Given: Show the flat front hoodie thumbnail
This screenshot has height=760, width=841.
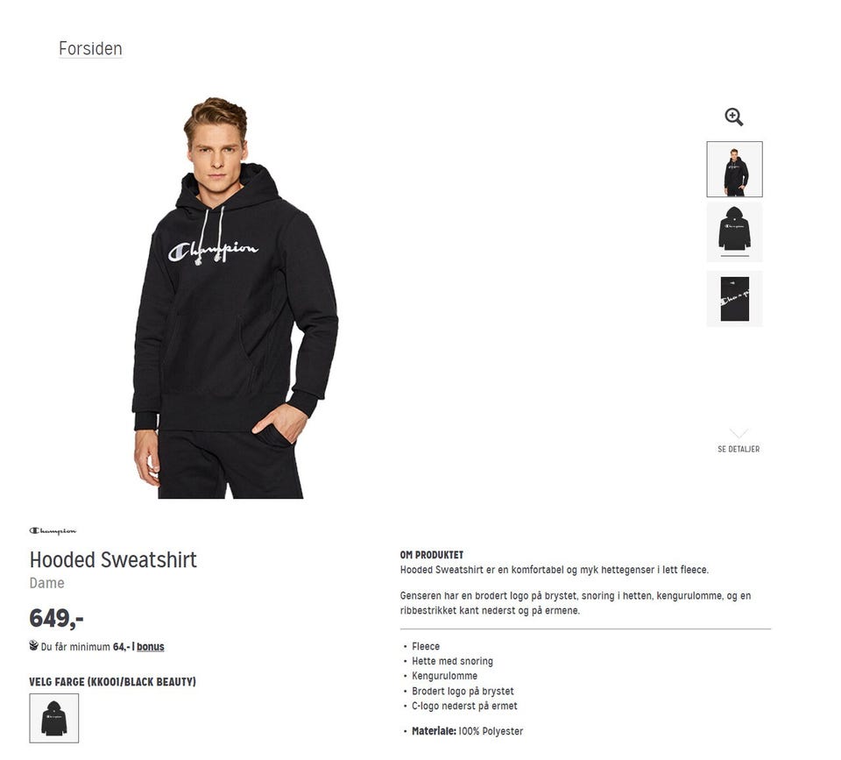Looking at the screenshot, I should pos(734,232).
